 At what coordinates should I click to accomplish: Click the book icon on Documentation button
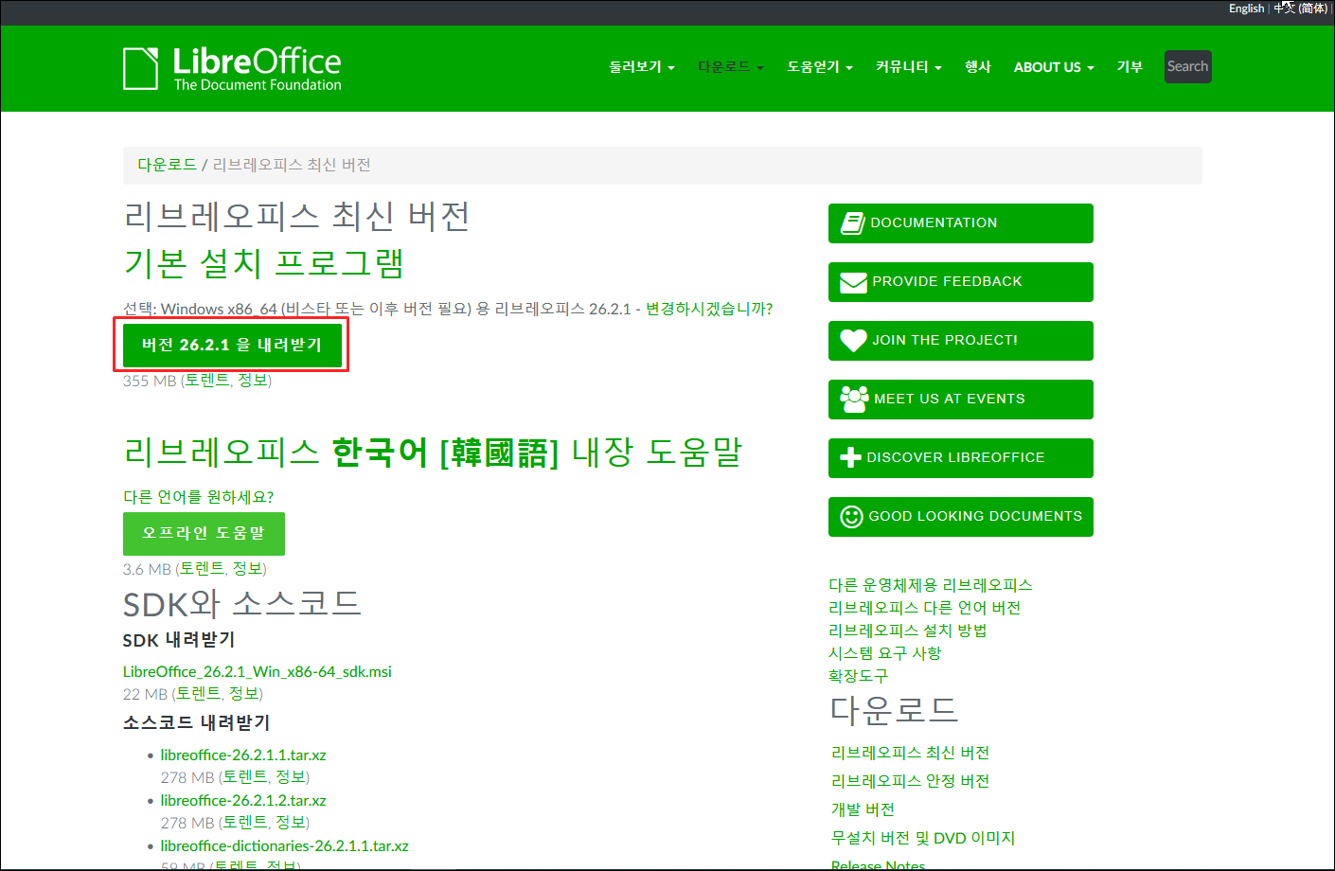click(853, 223)
